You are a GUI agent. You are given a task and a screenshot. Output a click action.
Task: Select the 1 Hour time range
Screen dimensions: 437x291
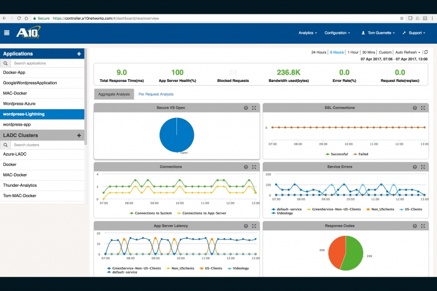[353, 52]
